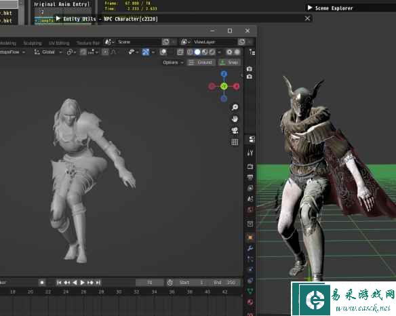Open the World properties tab icon
This screenshot has width=396, height=316.
(250, 210)
